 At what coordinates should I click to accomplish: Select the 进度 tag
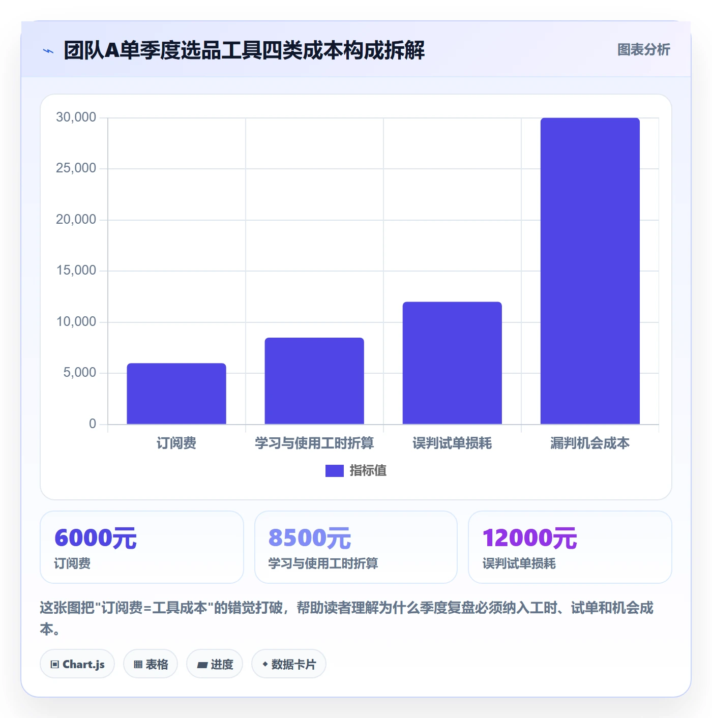[x=215, y=664]
